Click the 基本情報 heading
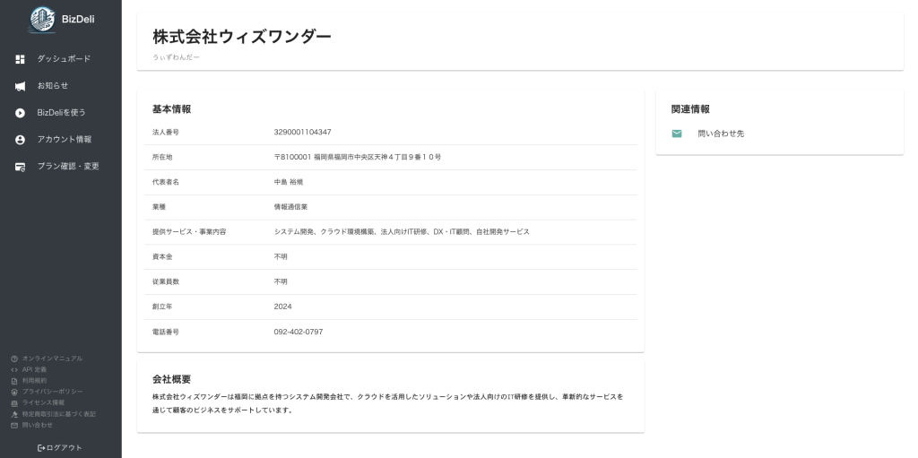918x458 pixels. point(171,109)
